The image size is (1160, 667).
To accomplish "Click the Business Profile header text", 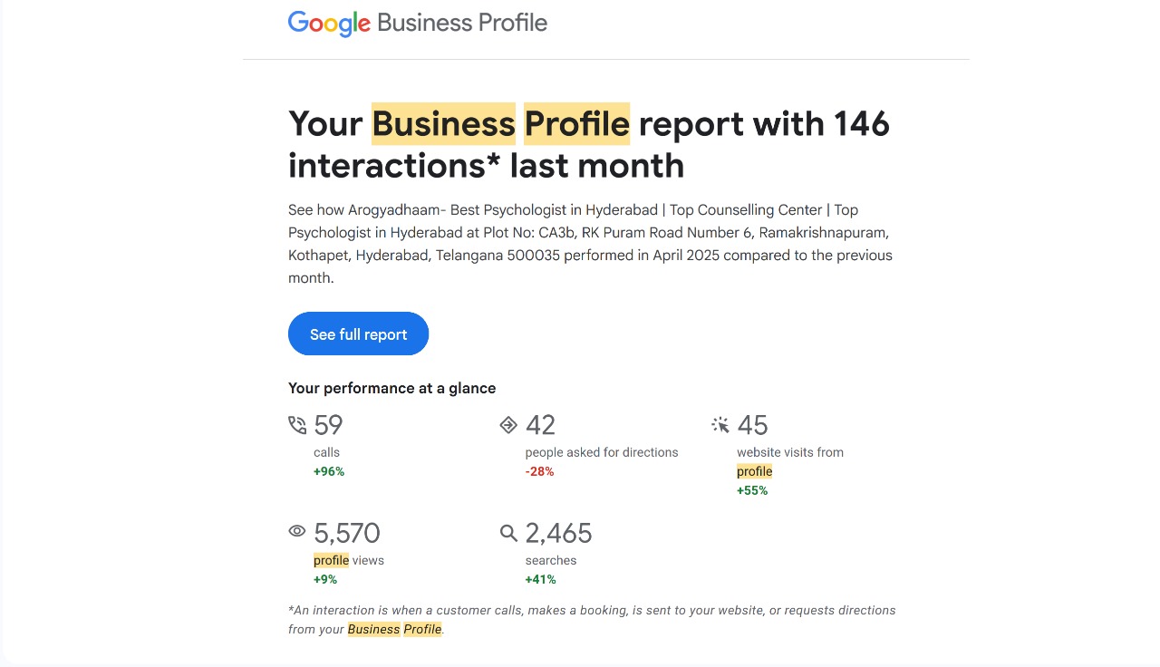I will 462,23.
